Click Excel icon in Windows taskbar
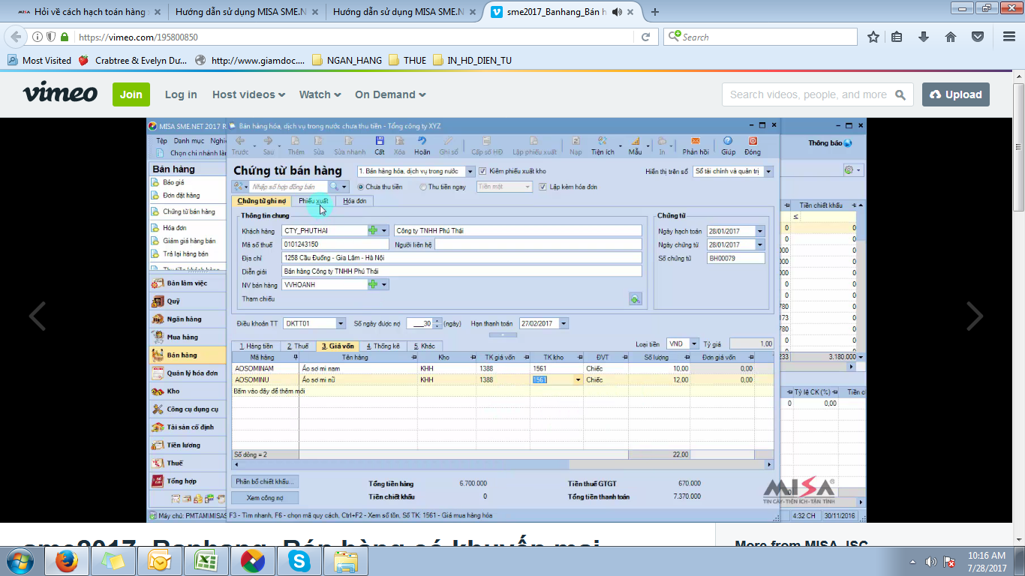 206,560
